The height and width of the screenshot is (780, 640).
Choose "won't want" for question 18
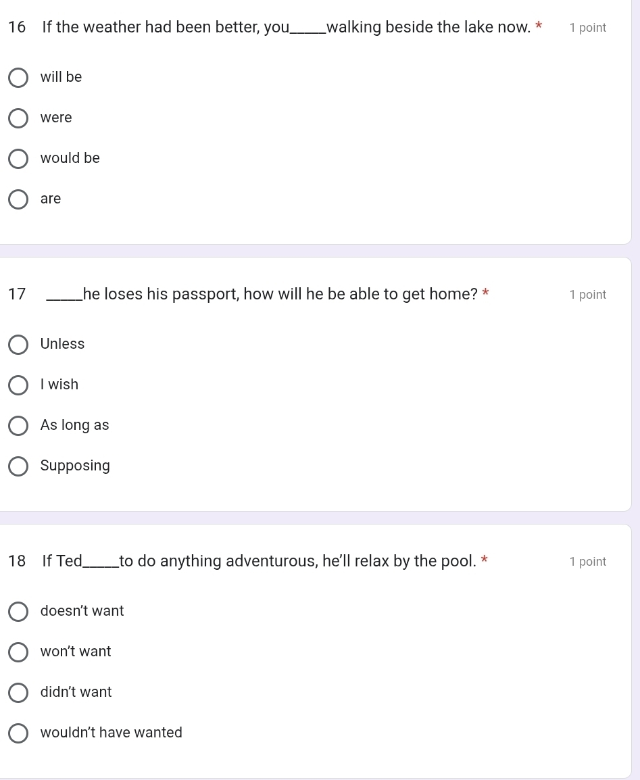click(x=18, y=652)
